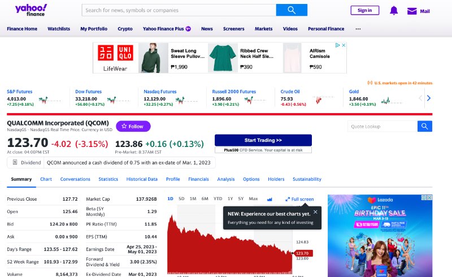Open the Profile tab
452x277 pixels.
coord(173,179)
